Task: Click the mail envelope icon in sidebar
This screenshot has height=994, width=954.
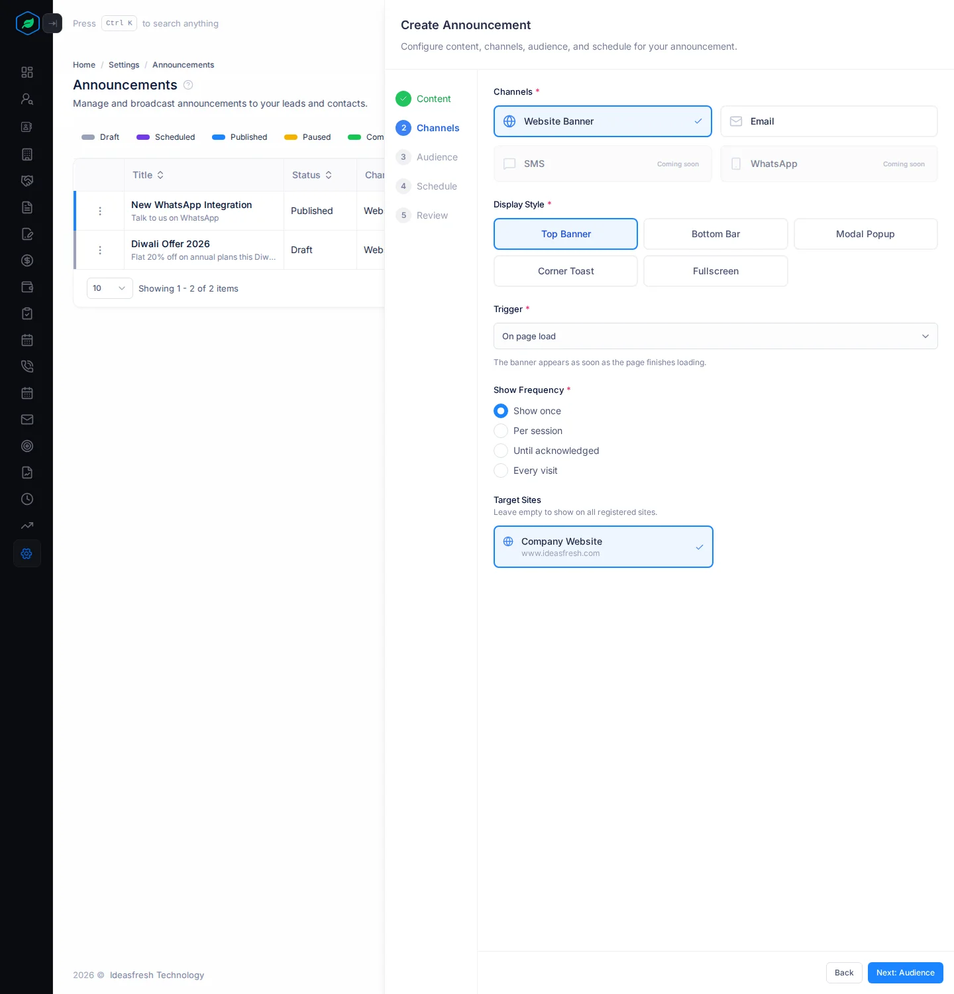Action: pos(27,419)
